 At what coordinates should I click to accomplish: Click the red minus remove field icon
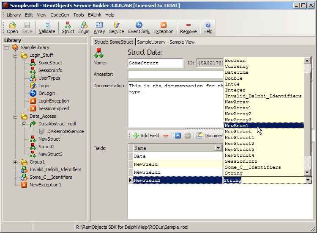coord(166,136)
